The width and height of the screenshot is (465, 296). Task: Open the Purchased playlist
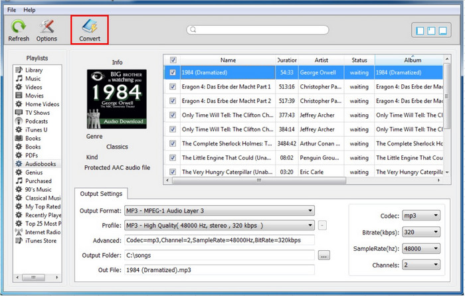pyautogui.click(x=37, y=181)
